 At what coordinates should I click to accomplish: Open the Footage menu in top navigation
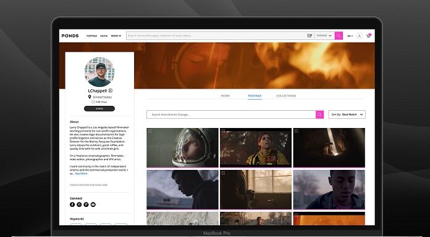(x=91, y=36)
